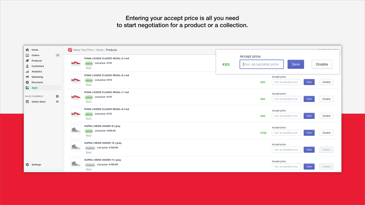Open Marketing using the megaphone icon
Screen dimensions: 365x205
click(x=27, y=77)
